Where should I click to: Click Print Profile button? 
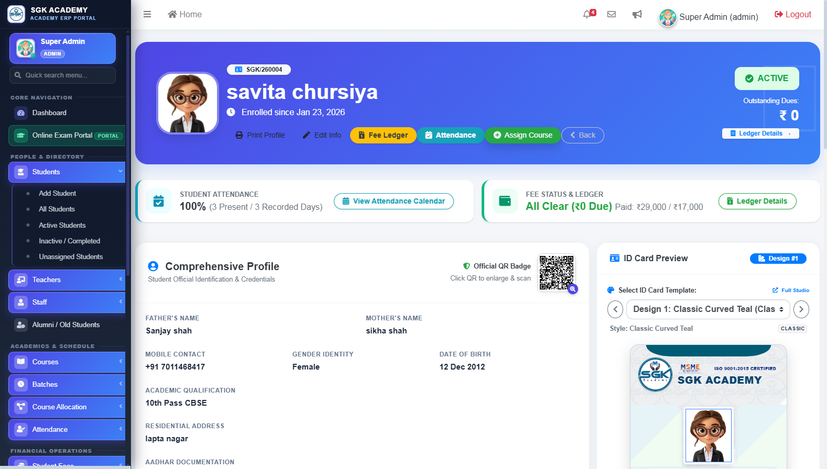[260, 135]
